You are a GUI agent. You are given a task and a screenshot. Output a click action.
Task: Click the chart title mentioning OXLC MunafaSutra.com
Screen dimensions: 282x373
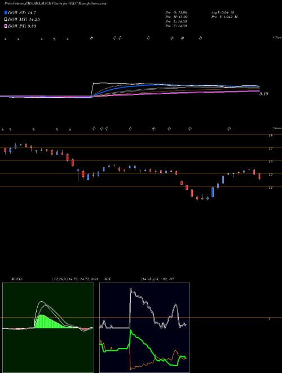[x=55, y=3]
